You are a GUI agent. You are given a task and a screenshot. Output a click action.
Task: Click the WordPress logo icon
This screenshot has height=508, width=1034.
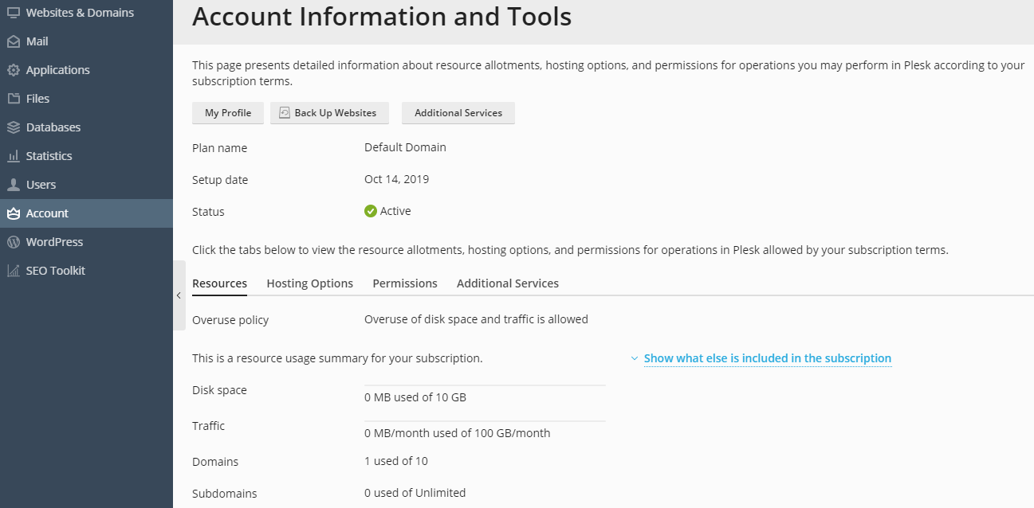click(14, 242)
